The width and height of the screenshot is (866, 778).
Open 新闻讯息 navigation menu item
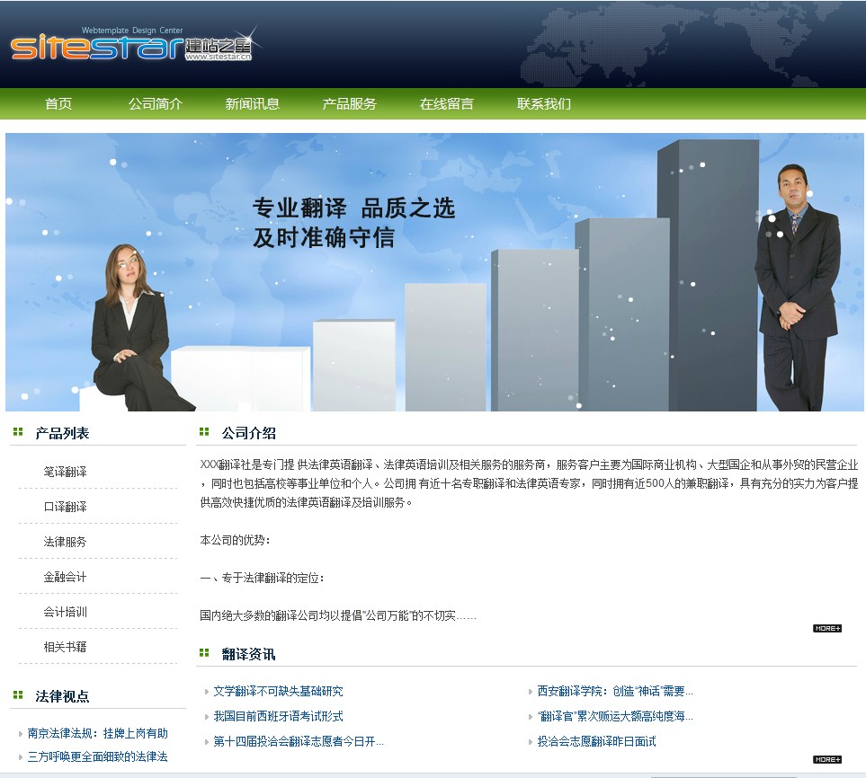(253, 104)
